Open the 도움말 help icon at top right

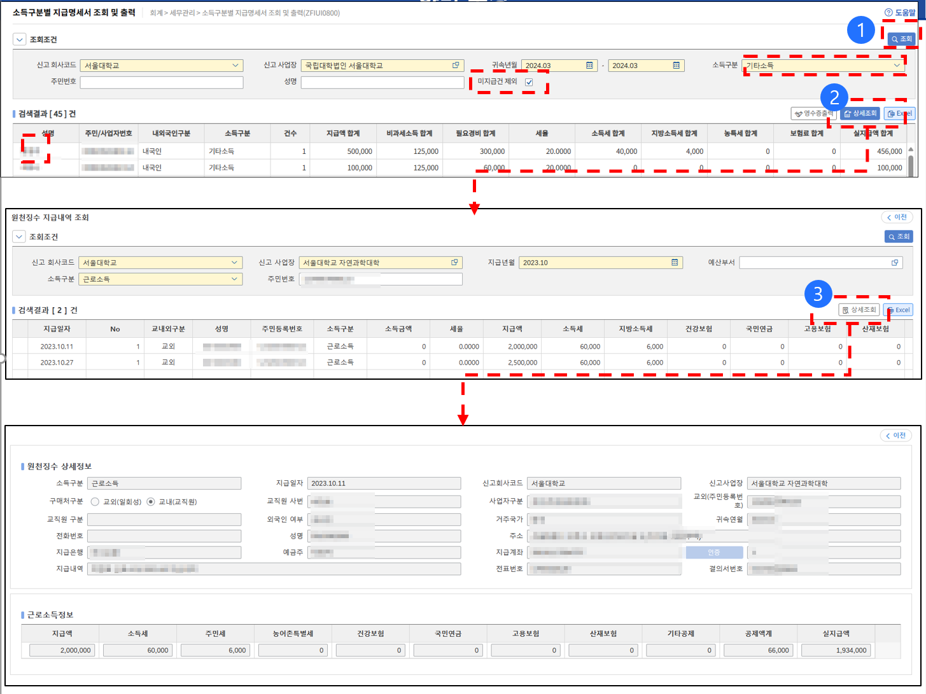click(x=889, y=13)
